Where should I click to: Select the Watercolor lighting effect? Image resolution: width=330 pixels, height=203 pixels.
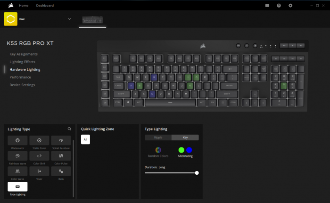pos(17,141)
